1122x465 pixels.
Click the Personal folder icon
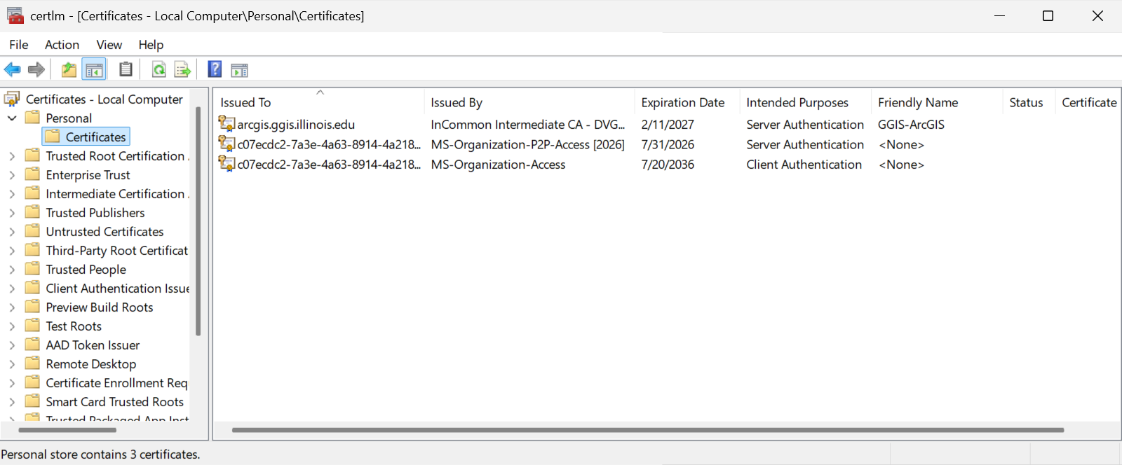32,117
